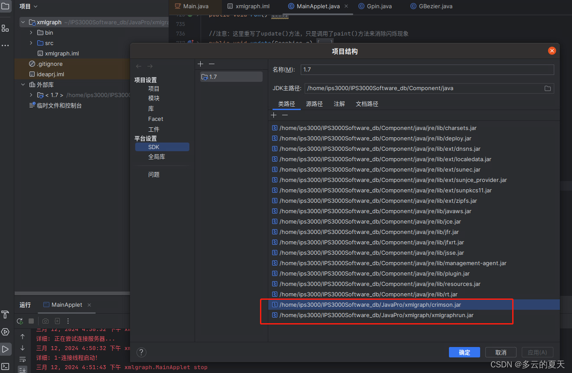Viewport: 572px width, 373px height.
Task: Switch to the 源路径 tab in the dialog
Action: [x=314, y=104]
